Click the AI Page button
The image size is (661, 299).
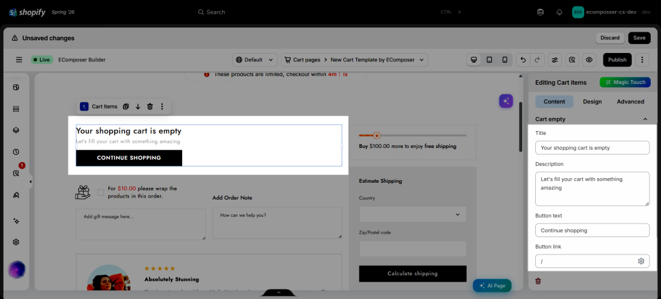pos(493,285)
